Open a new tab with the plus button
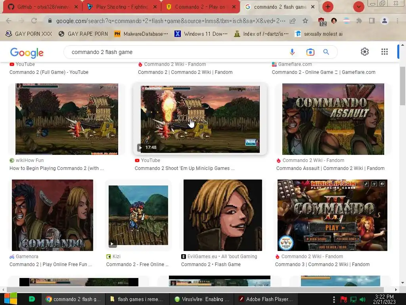 coord(328,7)
